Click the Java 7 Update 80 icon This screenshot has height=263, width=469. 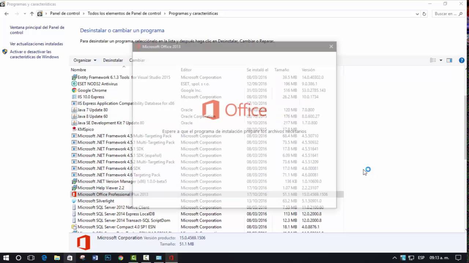point(74,110)
